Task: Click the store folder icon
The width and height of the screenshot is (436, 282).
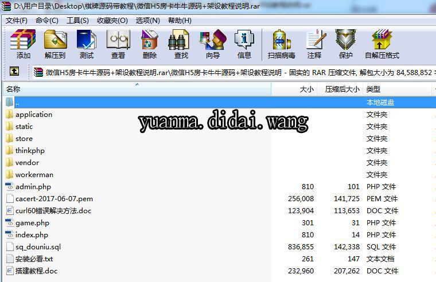Action: pyautogui.click(x=9, y=138)
